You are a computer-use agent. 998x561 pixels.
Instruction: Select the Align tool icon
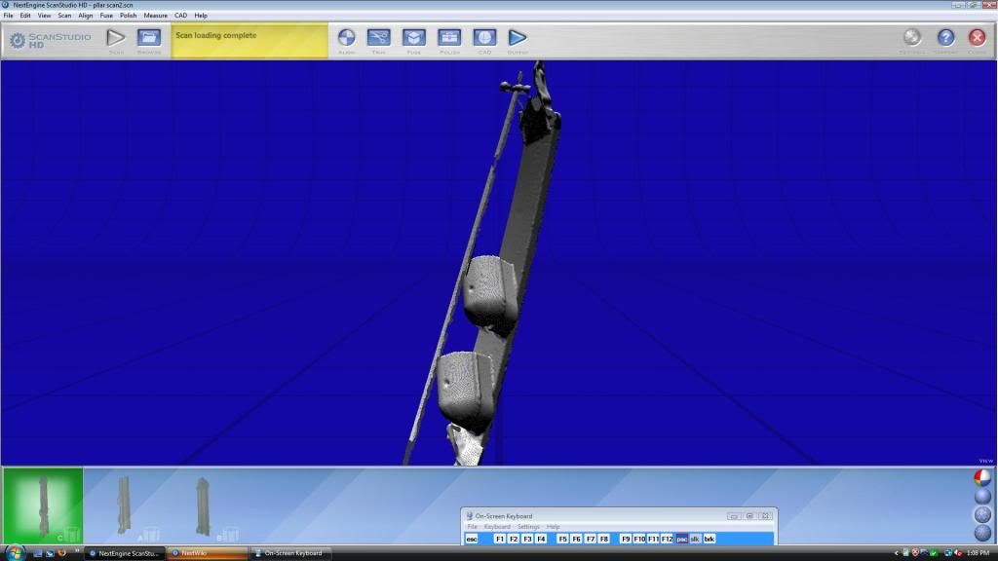[x=346, y=38]
